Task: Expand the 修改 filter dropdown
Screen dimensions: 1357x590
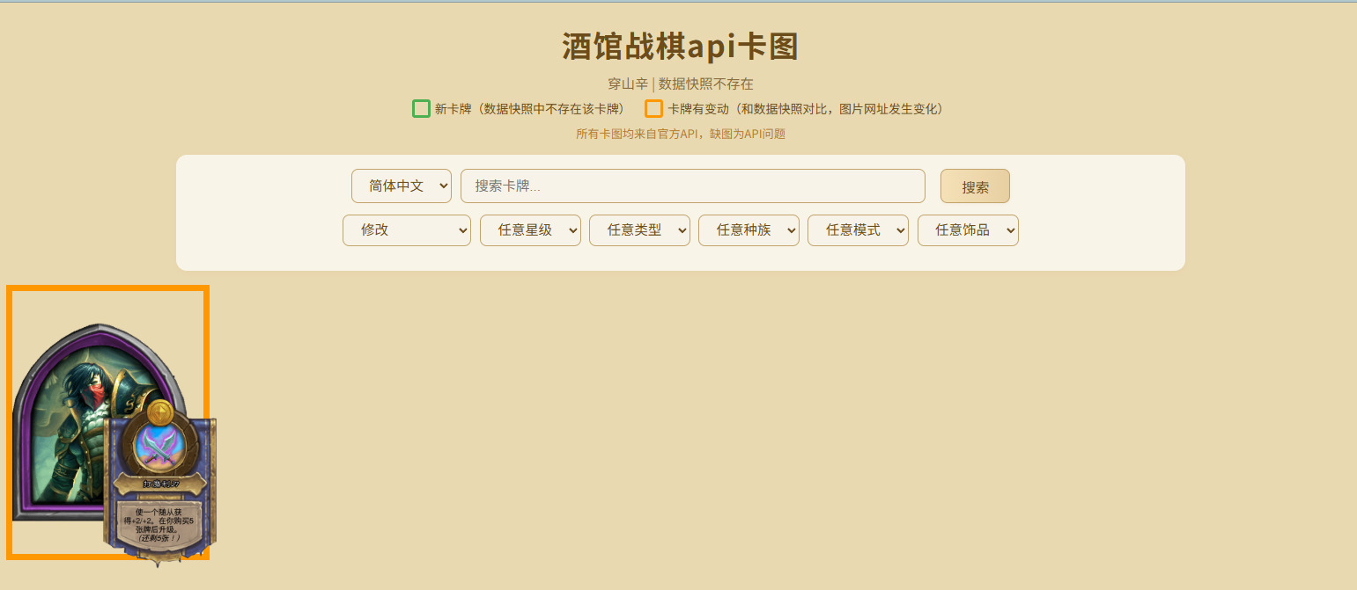Action: pos(406,230)
